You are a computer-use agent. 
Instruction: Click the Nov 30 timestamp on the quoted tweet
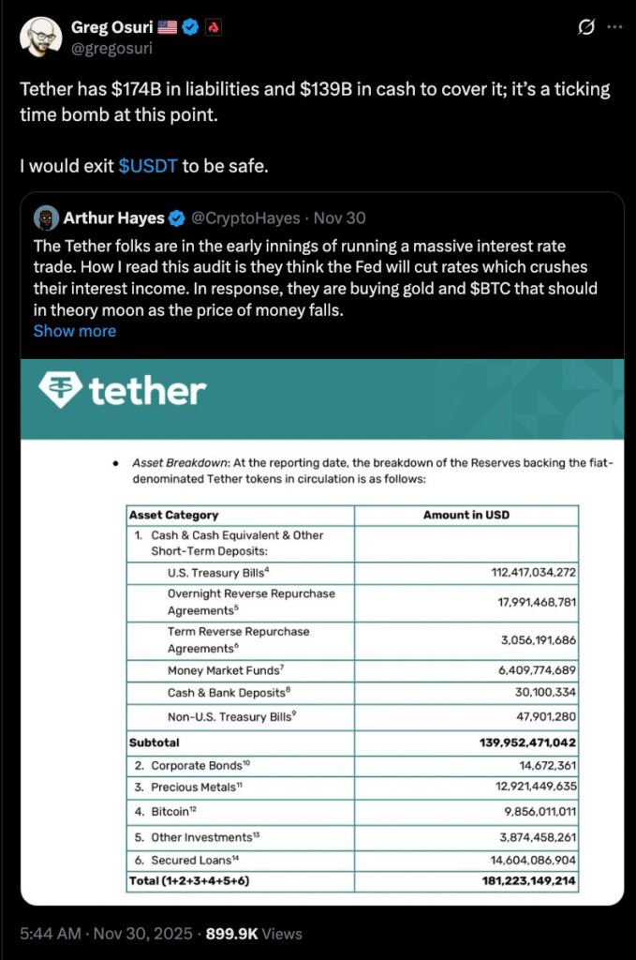[341, 218]
